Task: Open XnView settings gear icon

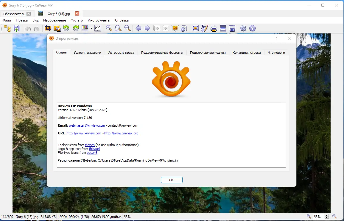Action: coord(243,28)
